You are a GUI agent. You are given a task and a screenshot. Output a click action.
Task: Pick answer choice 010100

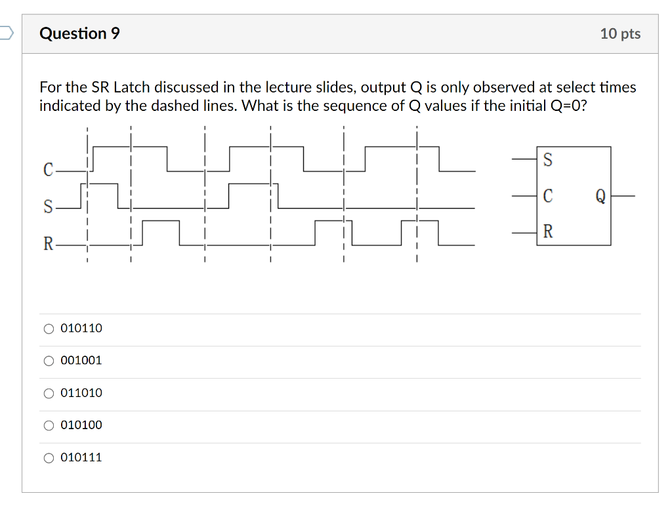point(49,425)
